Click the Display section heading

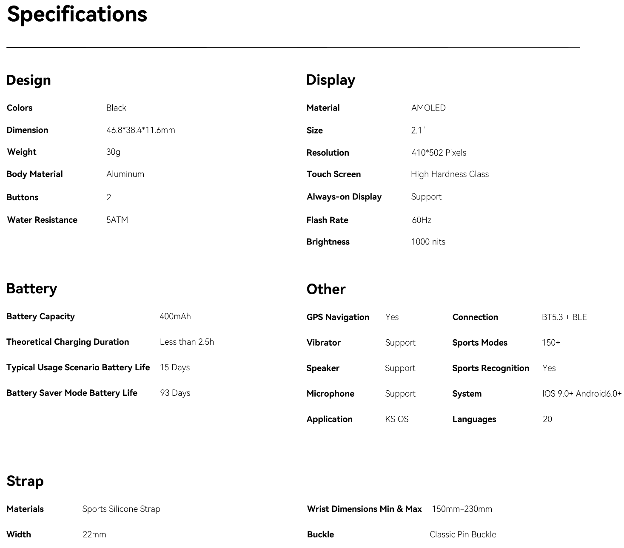pyautogui.click(x=331, y=80)
